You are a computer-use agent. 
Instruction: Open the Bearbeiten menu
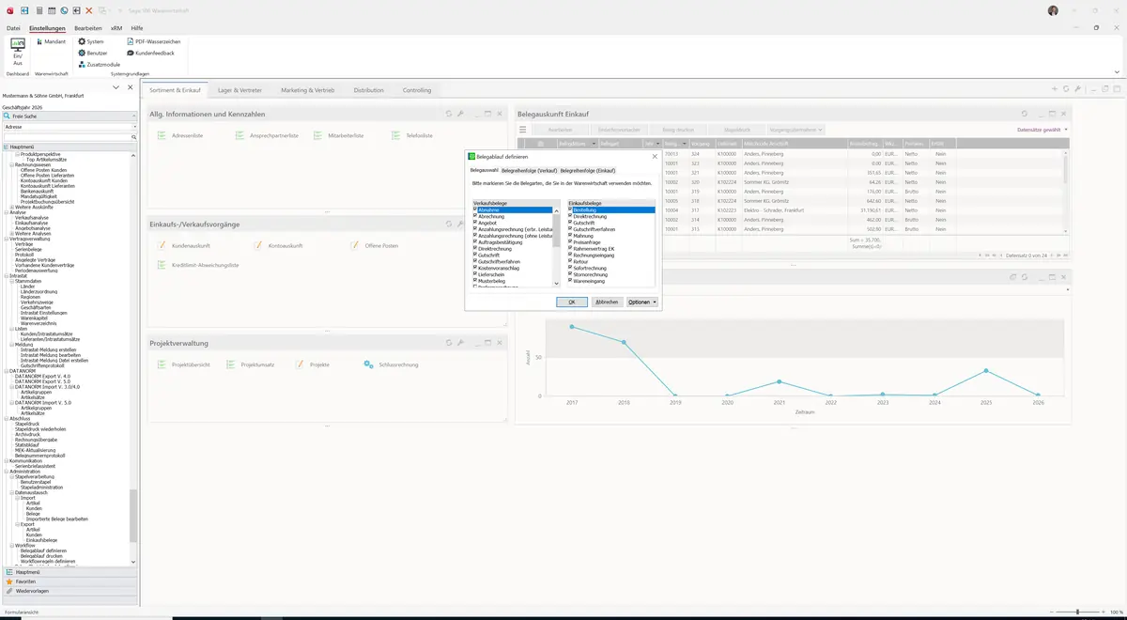tap(88, 28)
